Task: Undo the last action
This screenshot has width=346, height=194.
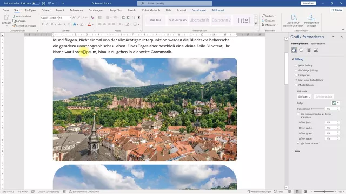Action: (50, 3)
